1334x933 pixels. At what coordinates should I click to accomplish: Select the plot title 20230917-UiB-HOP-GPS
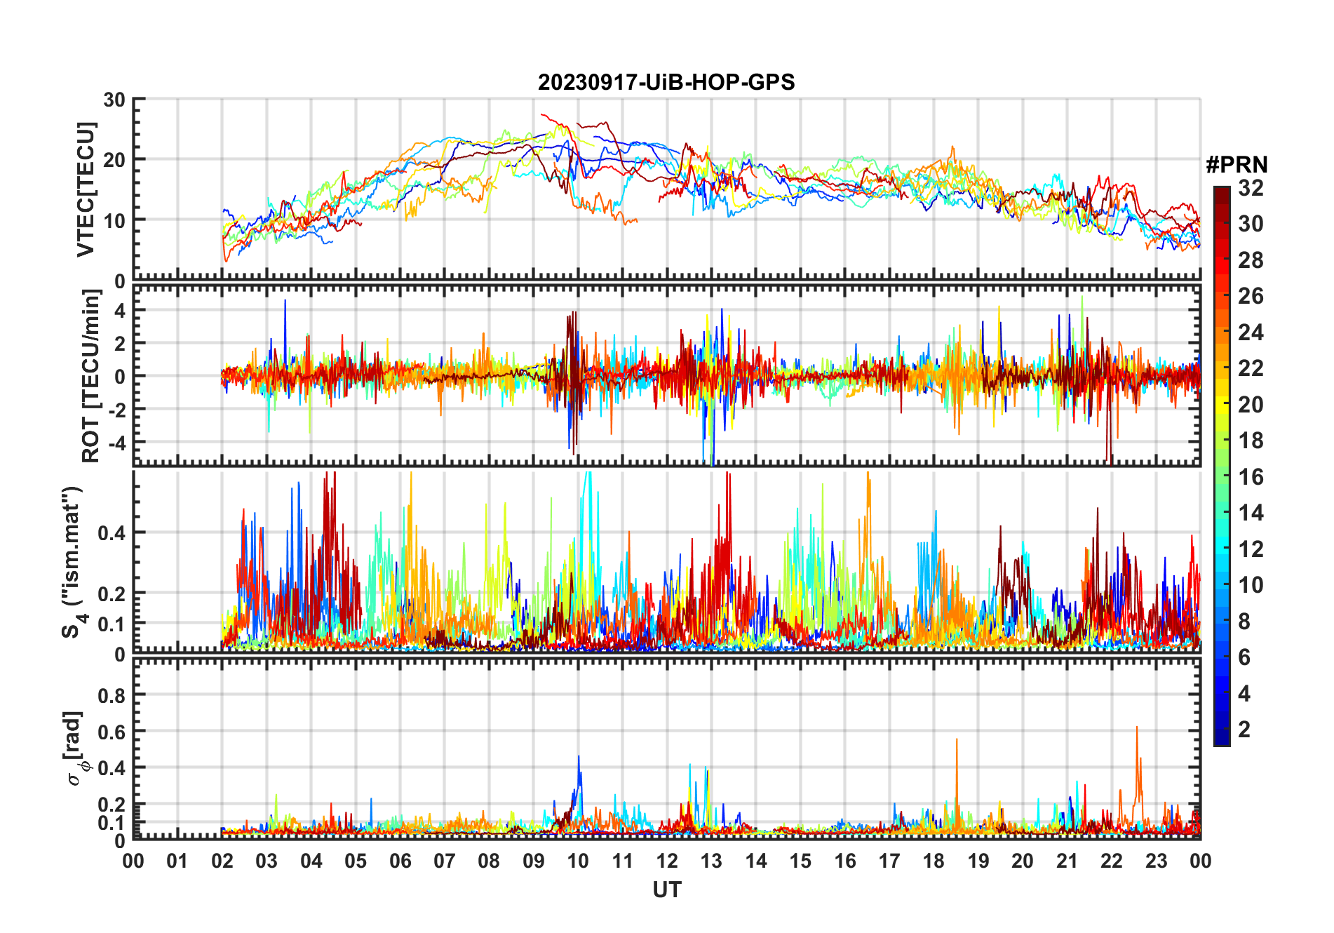pos(666,82)
